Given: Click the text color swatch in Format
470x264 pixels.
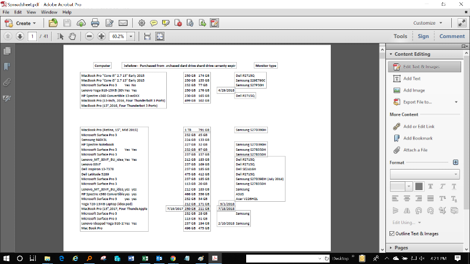Looking at the screenshot, I should (x=419, y=187).
